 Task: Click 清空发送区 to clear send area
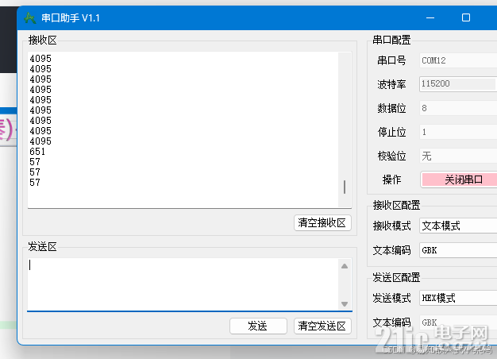(x=322, y=326)
